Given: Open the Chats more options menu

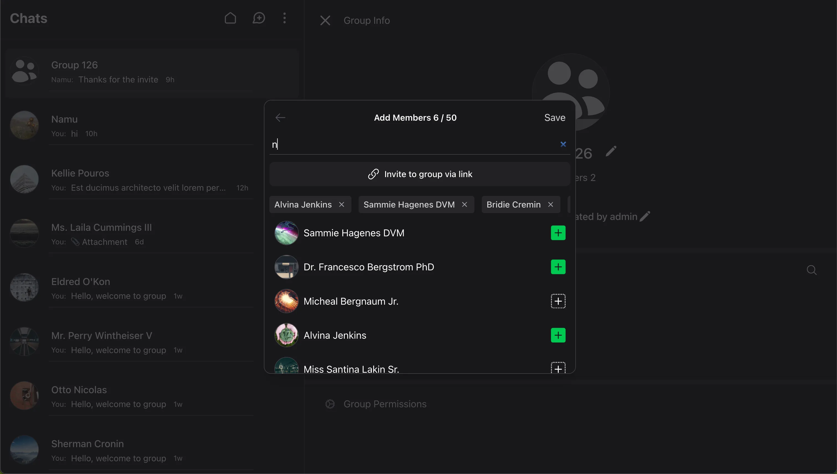Looking at the screenshot, I should click(x=284, y=18).
